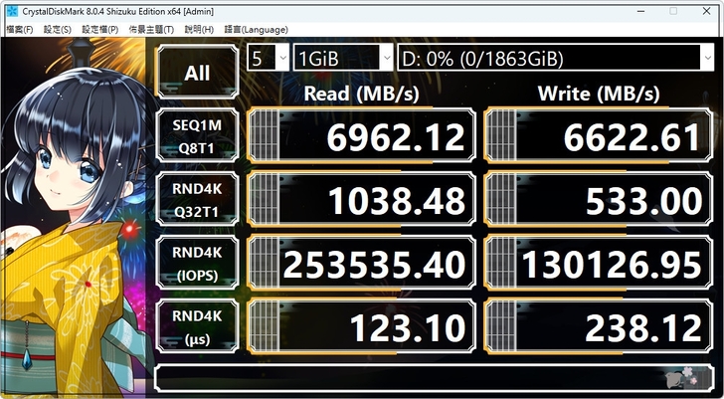Image resolution: width=724 pixels, height=399 pixels.
Task: Open the 設定檔(P) menu
Action: tap(100, 30)
